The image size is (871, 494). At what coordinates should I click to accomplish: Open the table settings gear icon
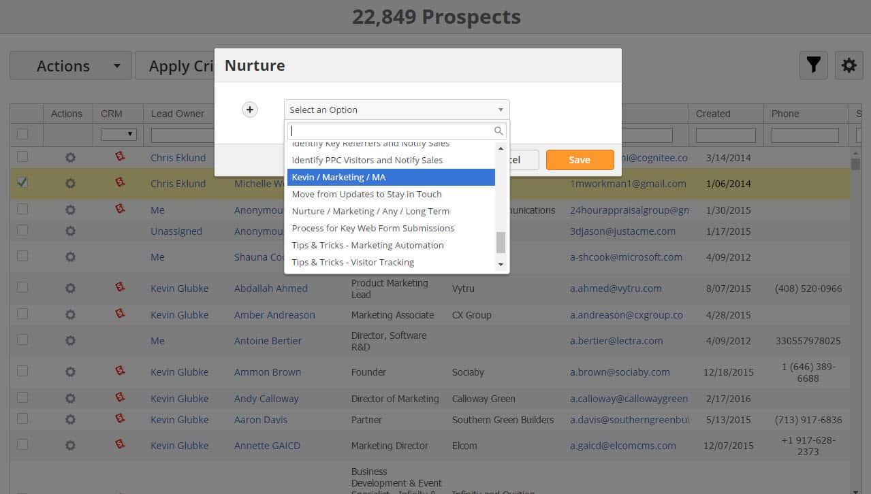[849, 65]
